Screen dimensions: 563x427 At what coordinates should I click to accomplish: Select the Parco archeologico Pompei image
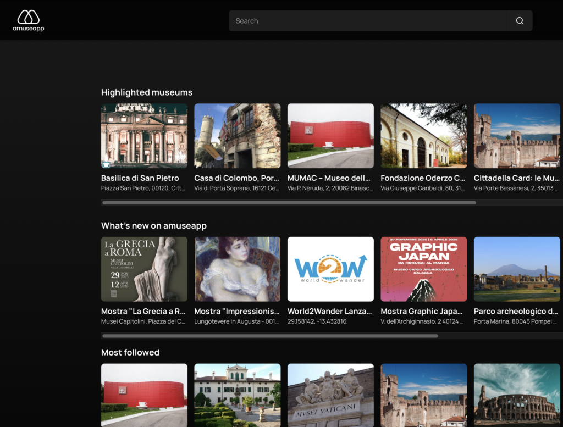click(x=517, y=269)
